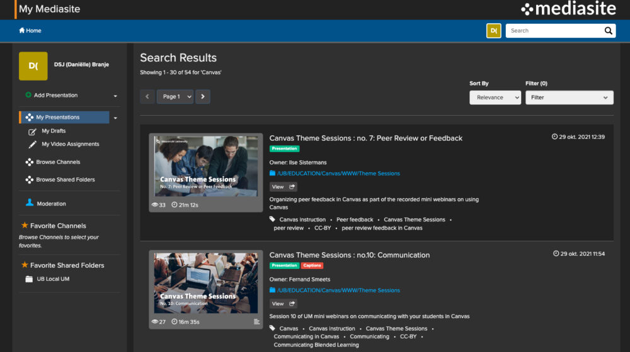Click the mediasite logo
The height and width of the screenshot is (352, 630).
[568, 9]
